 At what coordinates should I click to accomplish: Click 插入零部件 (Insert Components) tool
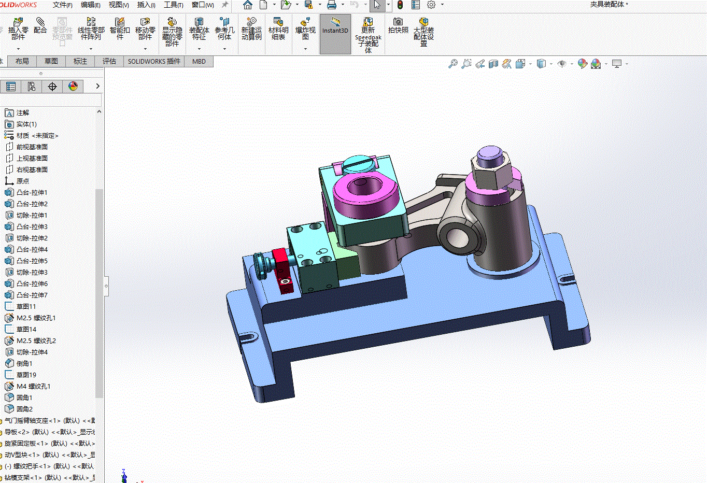tap(18, 29)
